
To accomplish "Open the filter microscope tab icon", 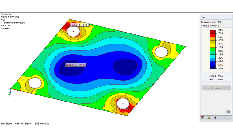I will pos(215,118).
